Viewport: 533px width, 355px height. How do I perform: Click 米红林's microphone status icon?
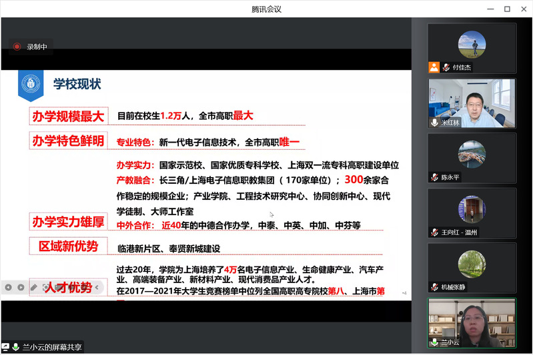click(435, 123)
